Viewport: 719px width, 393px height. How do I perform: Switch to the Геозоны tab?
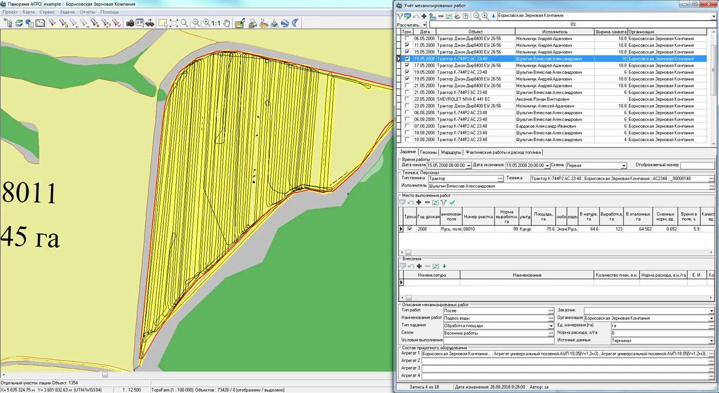428,152
